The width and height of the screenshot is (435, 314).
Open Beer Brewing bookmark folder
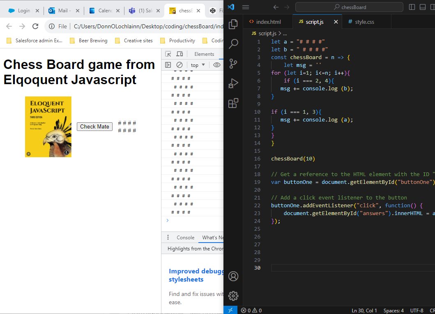click(x=89, y=41)
